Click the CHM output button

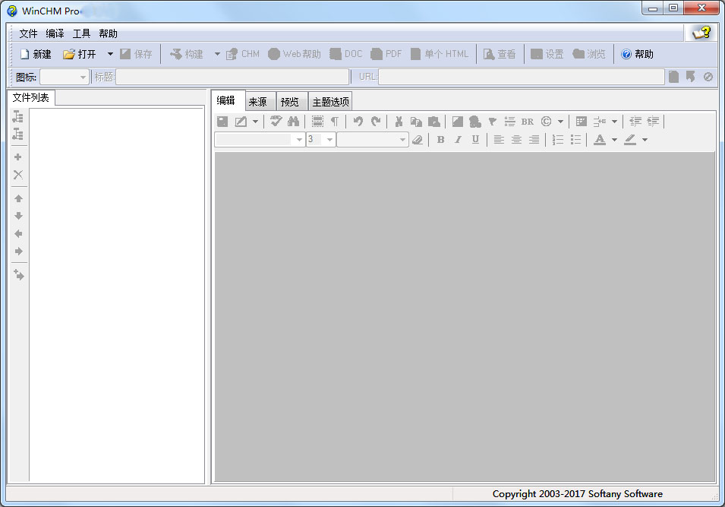tap(243, 54)
